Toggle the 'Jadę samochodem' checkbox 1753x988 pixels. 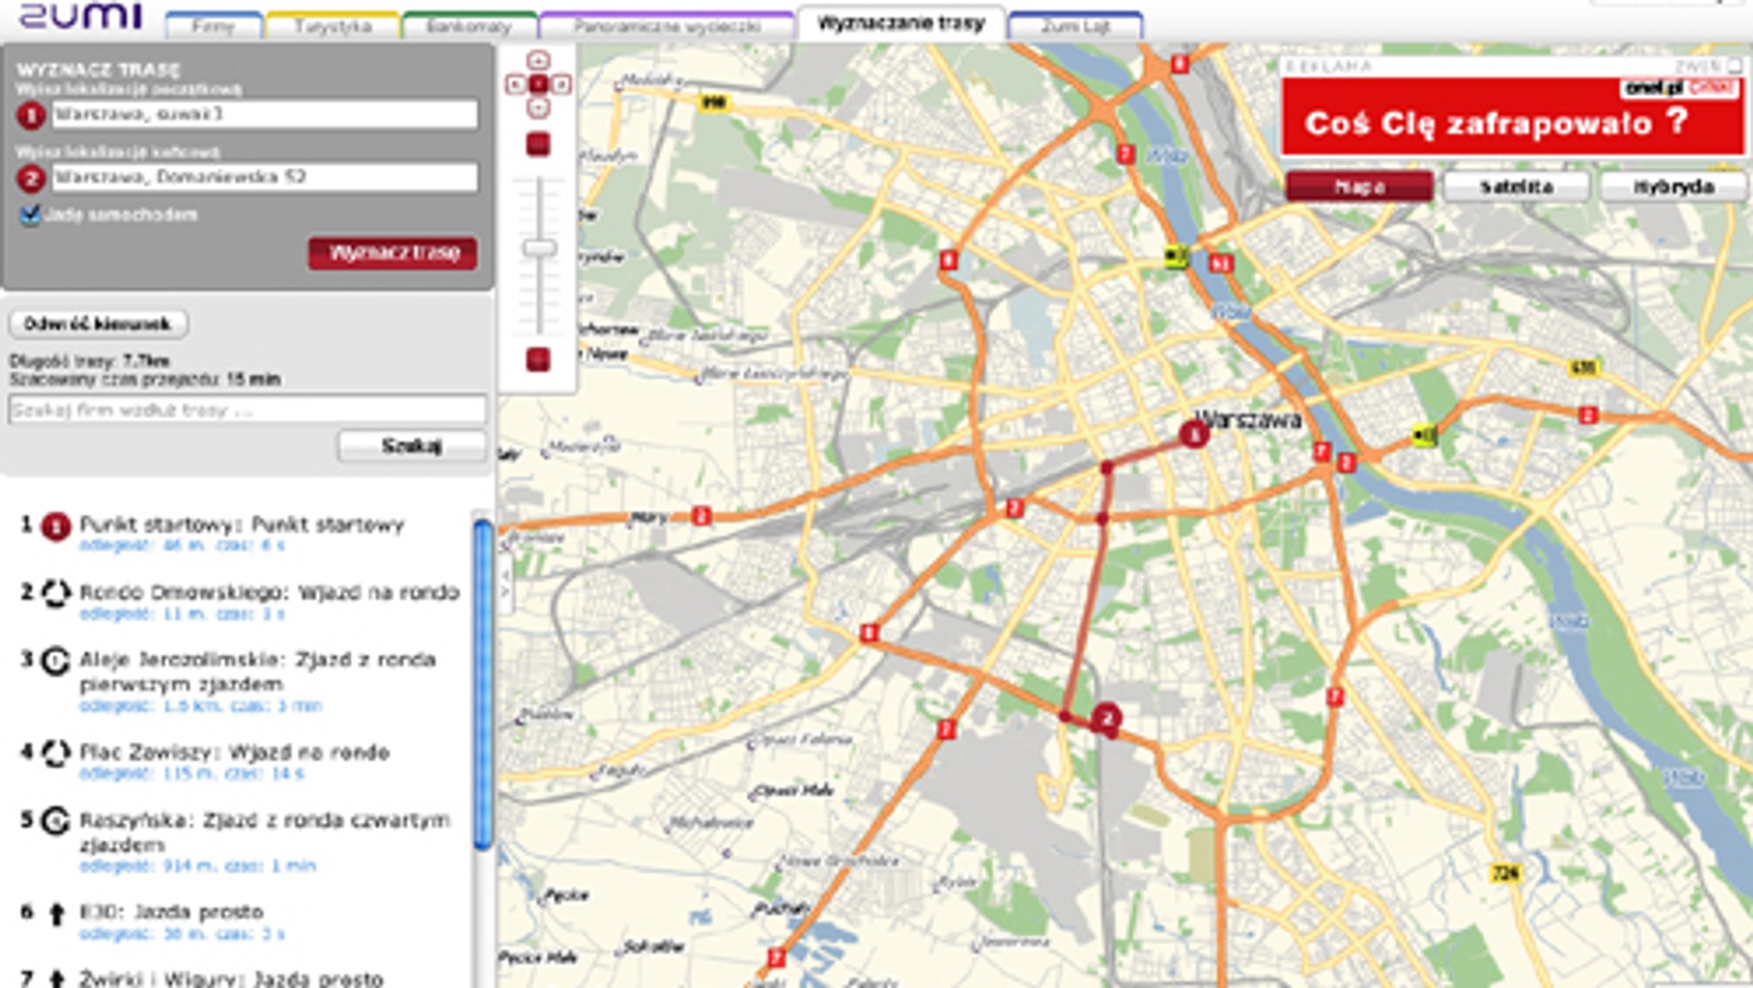[x=30, y=215]
